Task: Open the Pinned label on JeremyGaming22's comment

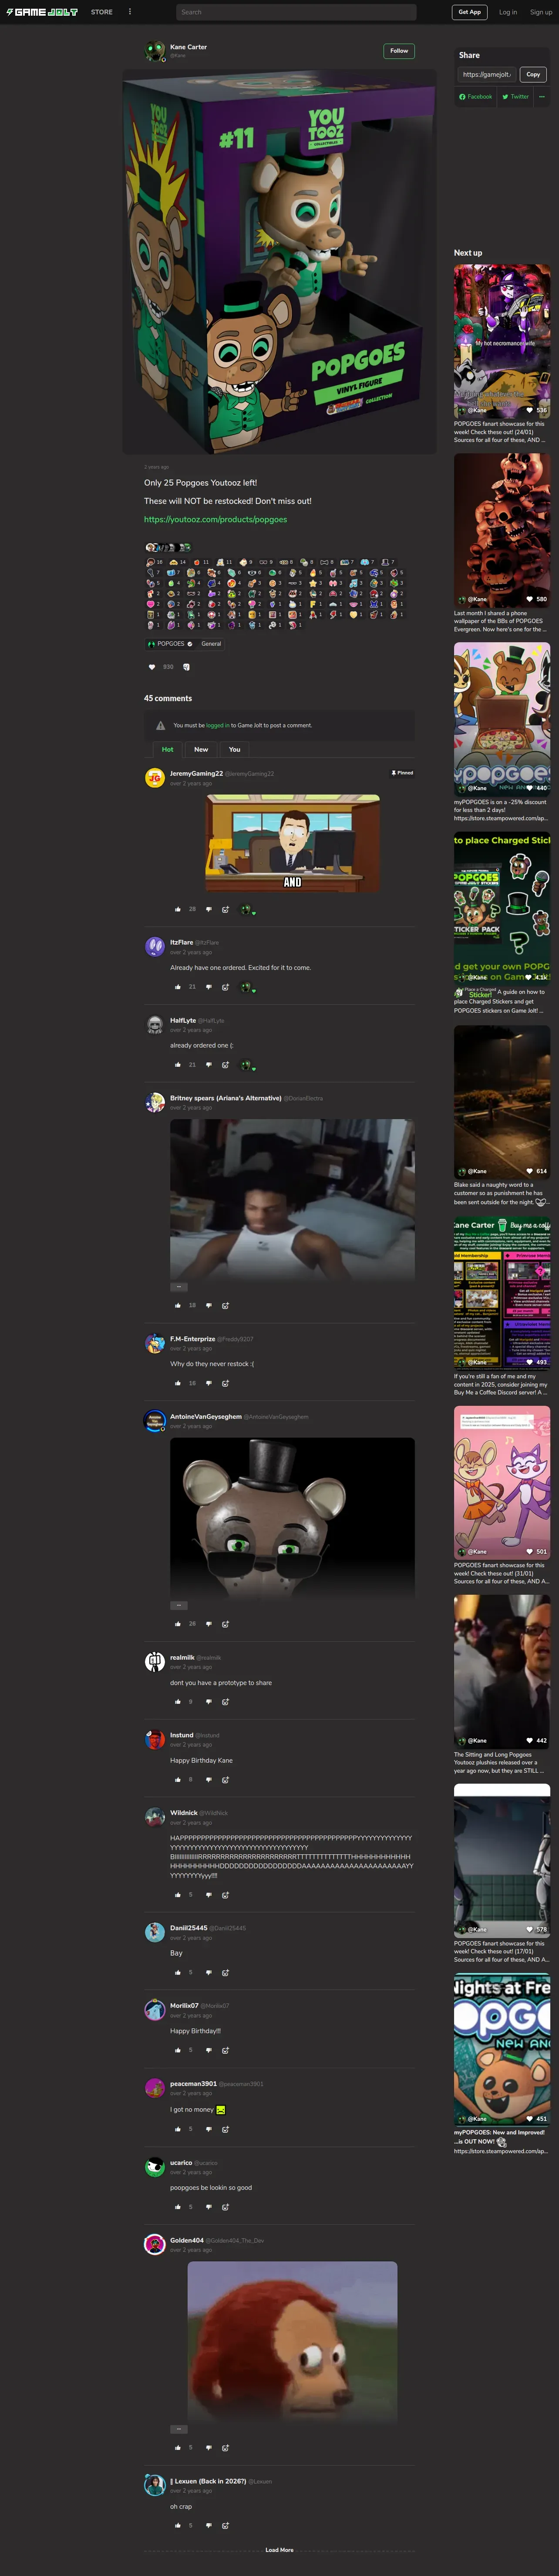Action: pyautogui.click(x=401, y=773)
